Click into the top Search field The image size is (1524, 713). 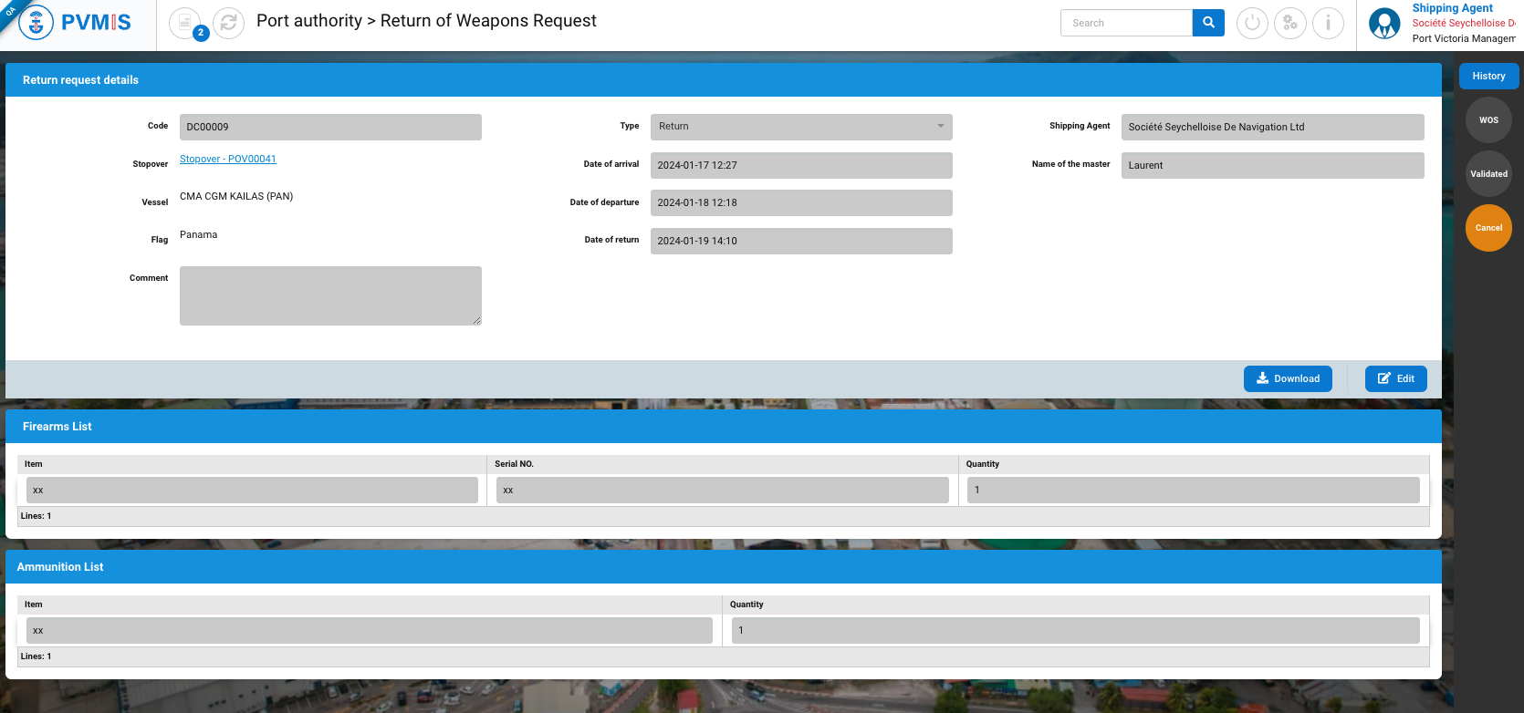(x=1126, y=23)
